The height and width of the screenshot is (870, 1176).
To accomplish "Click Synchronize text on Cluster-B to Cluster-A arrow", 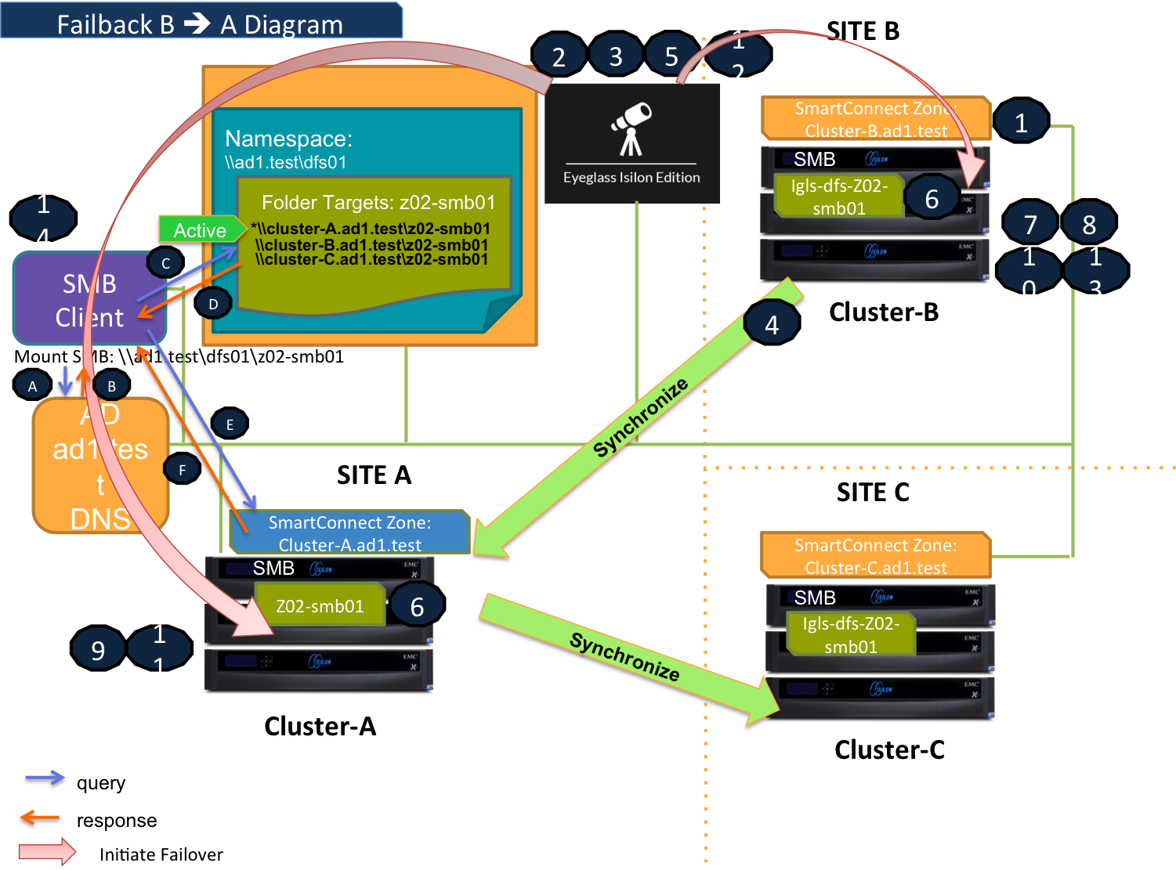I will pyautogui.click(x=640, y=417).
